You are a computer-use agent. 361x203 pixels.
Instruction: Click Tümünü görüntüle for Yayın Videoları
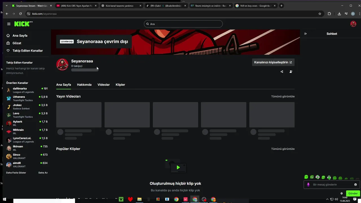(283, 96)
